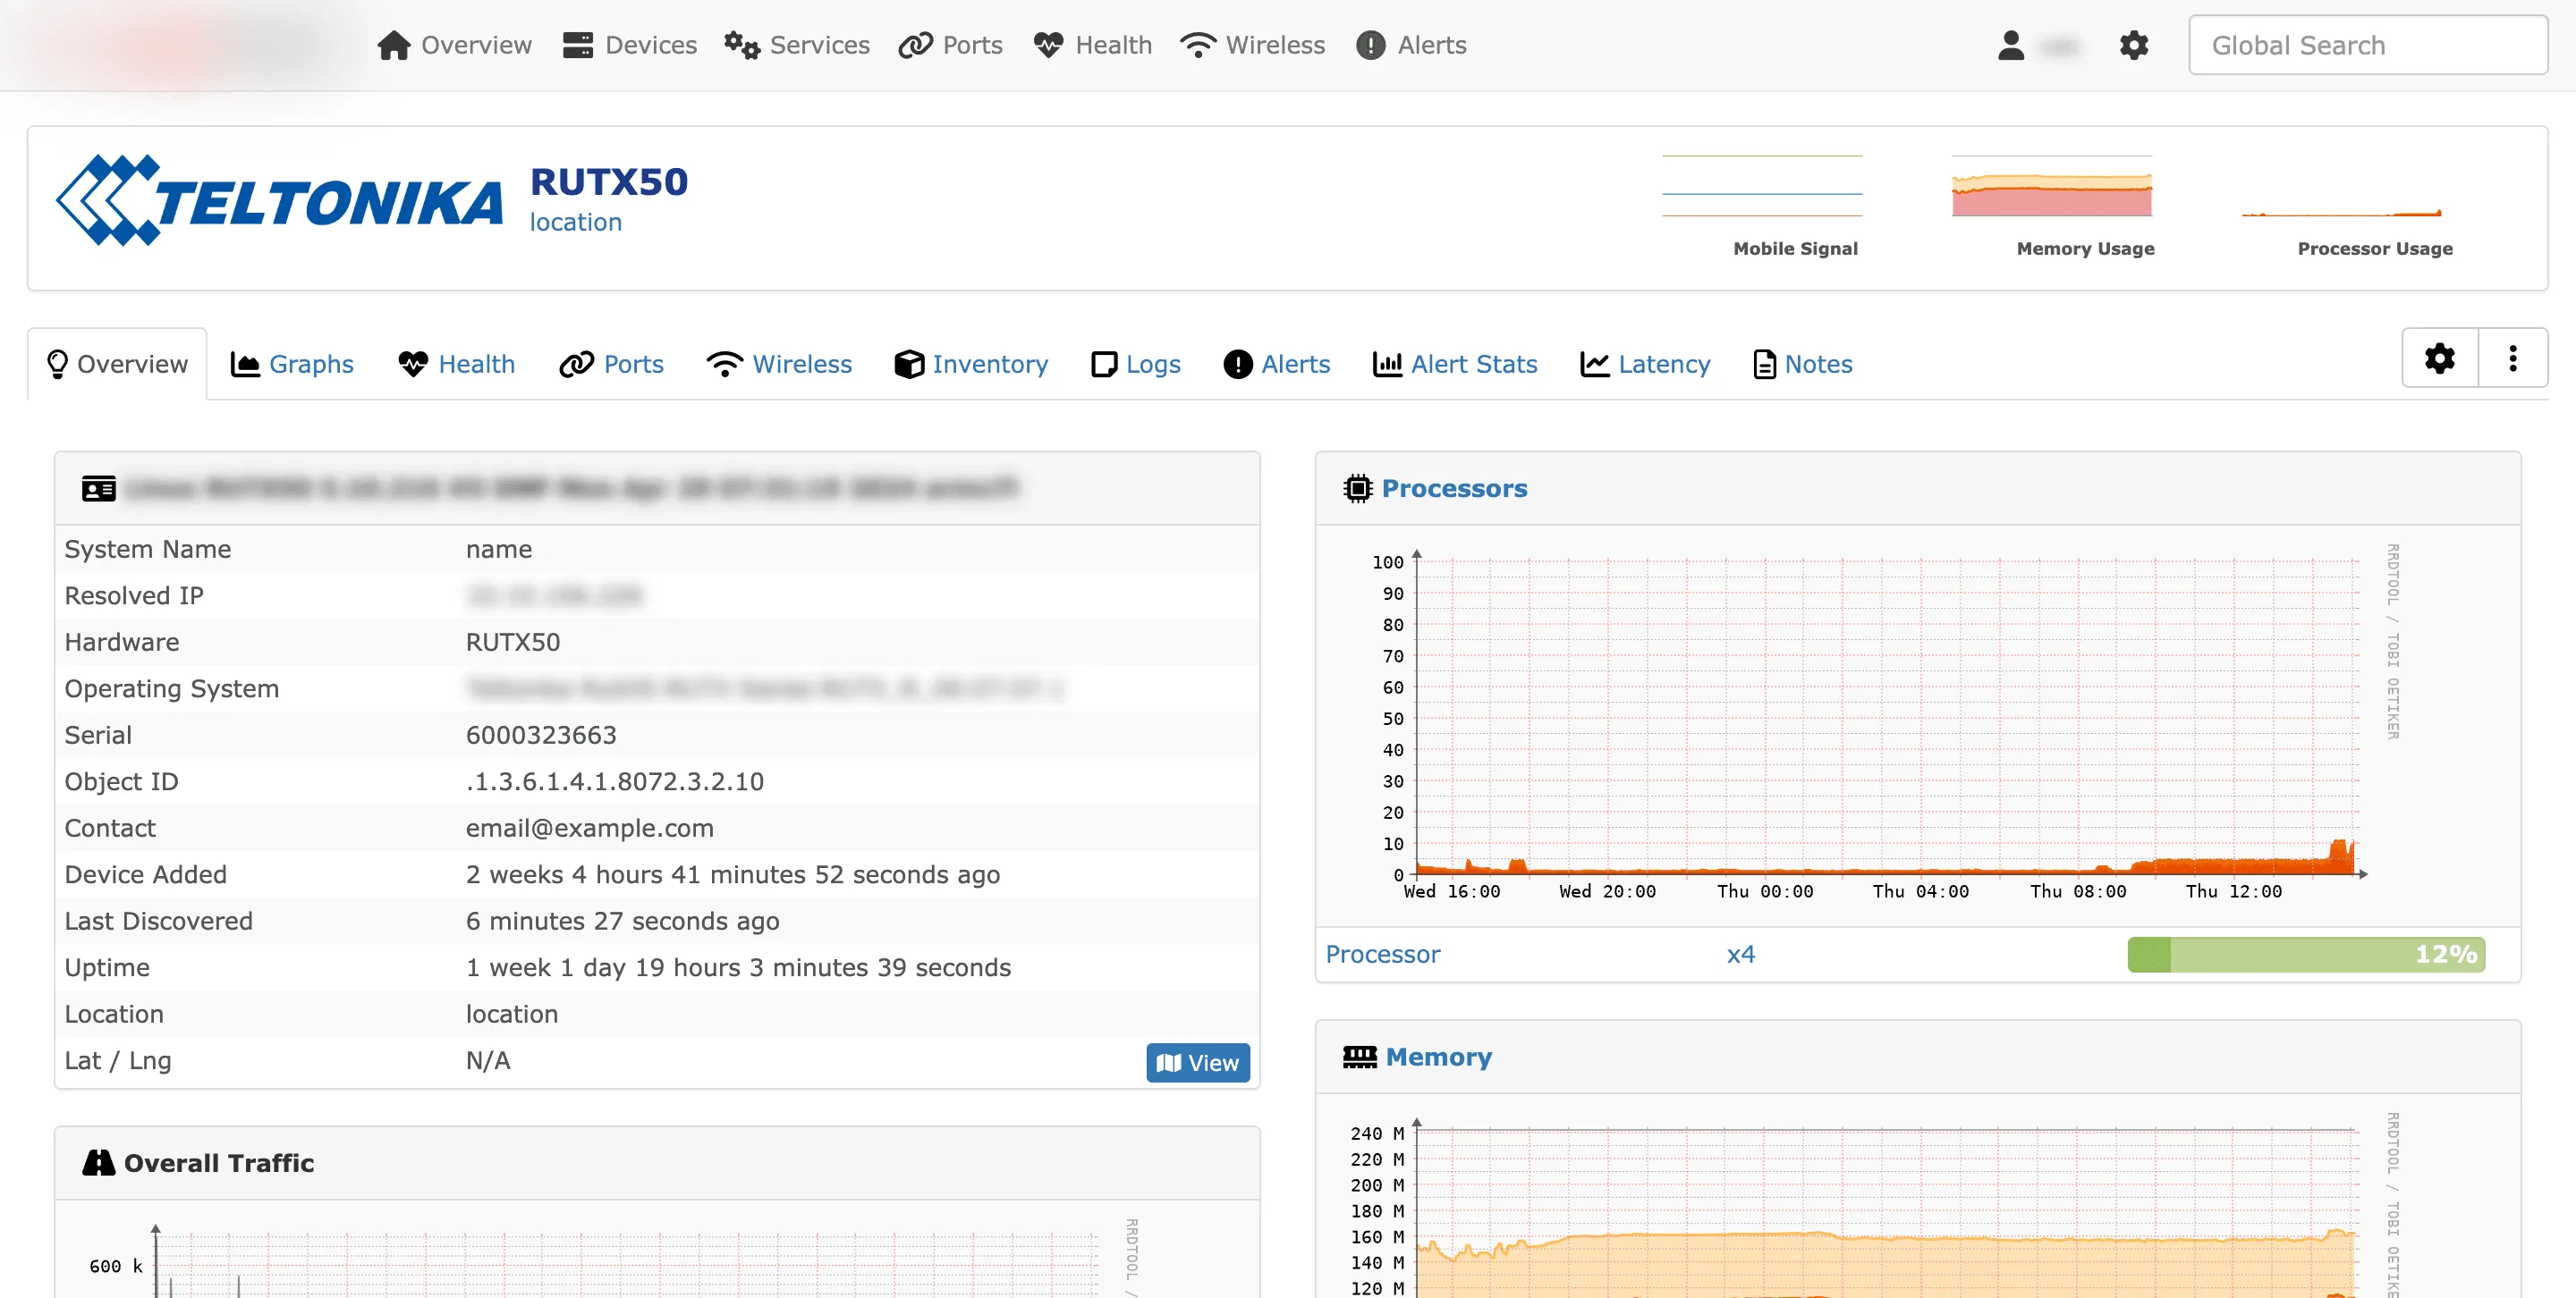
Task: Click the Device Added value text
Action: [x=733, y=875]
